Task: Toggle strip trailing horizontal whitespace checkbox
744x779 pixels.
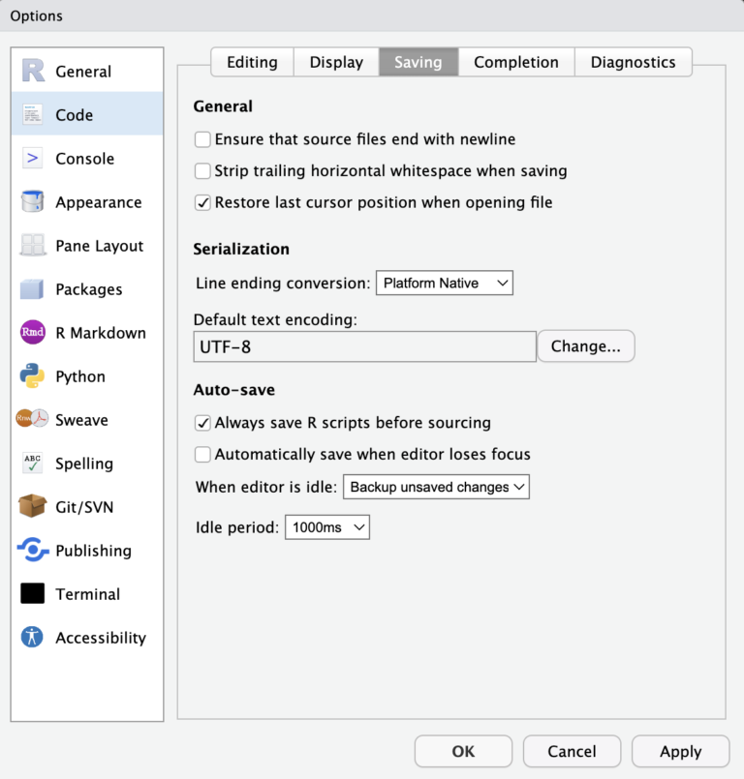Action: pos(202,171)
